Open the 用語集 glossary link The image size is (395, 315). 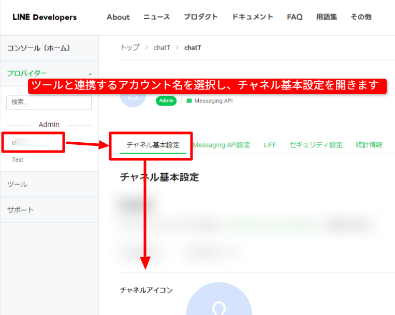coord(327,17)
